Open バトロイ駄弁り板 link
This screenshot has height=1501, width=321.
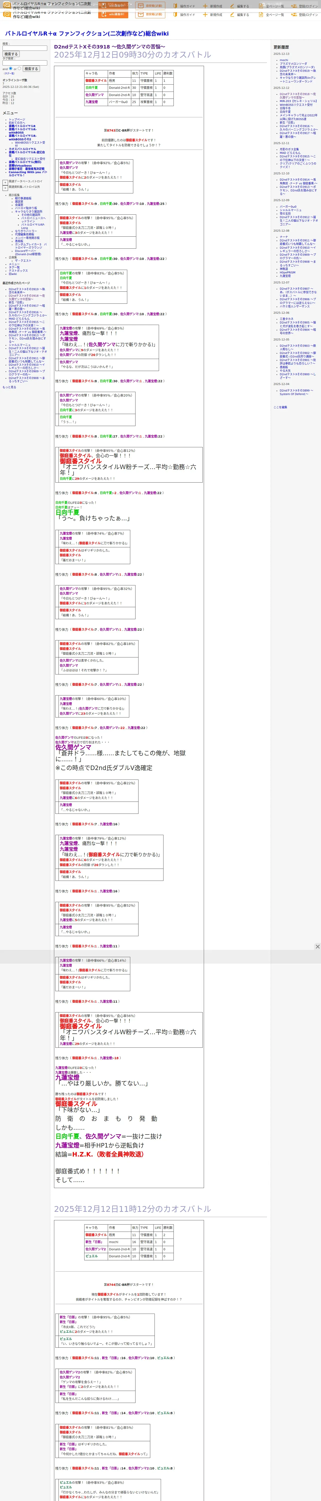[26, 208]
